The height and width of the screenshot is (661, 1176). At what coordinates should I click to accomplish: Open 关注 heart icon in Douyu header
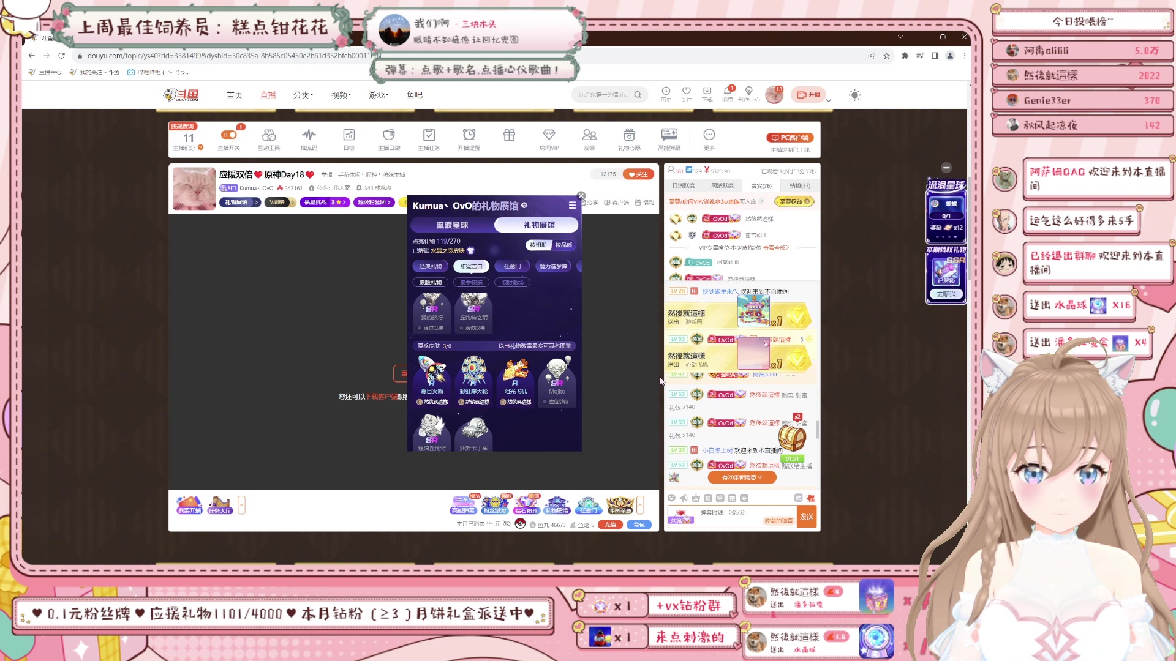coord(687,91)
